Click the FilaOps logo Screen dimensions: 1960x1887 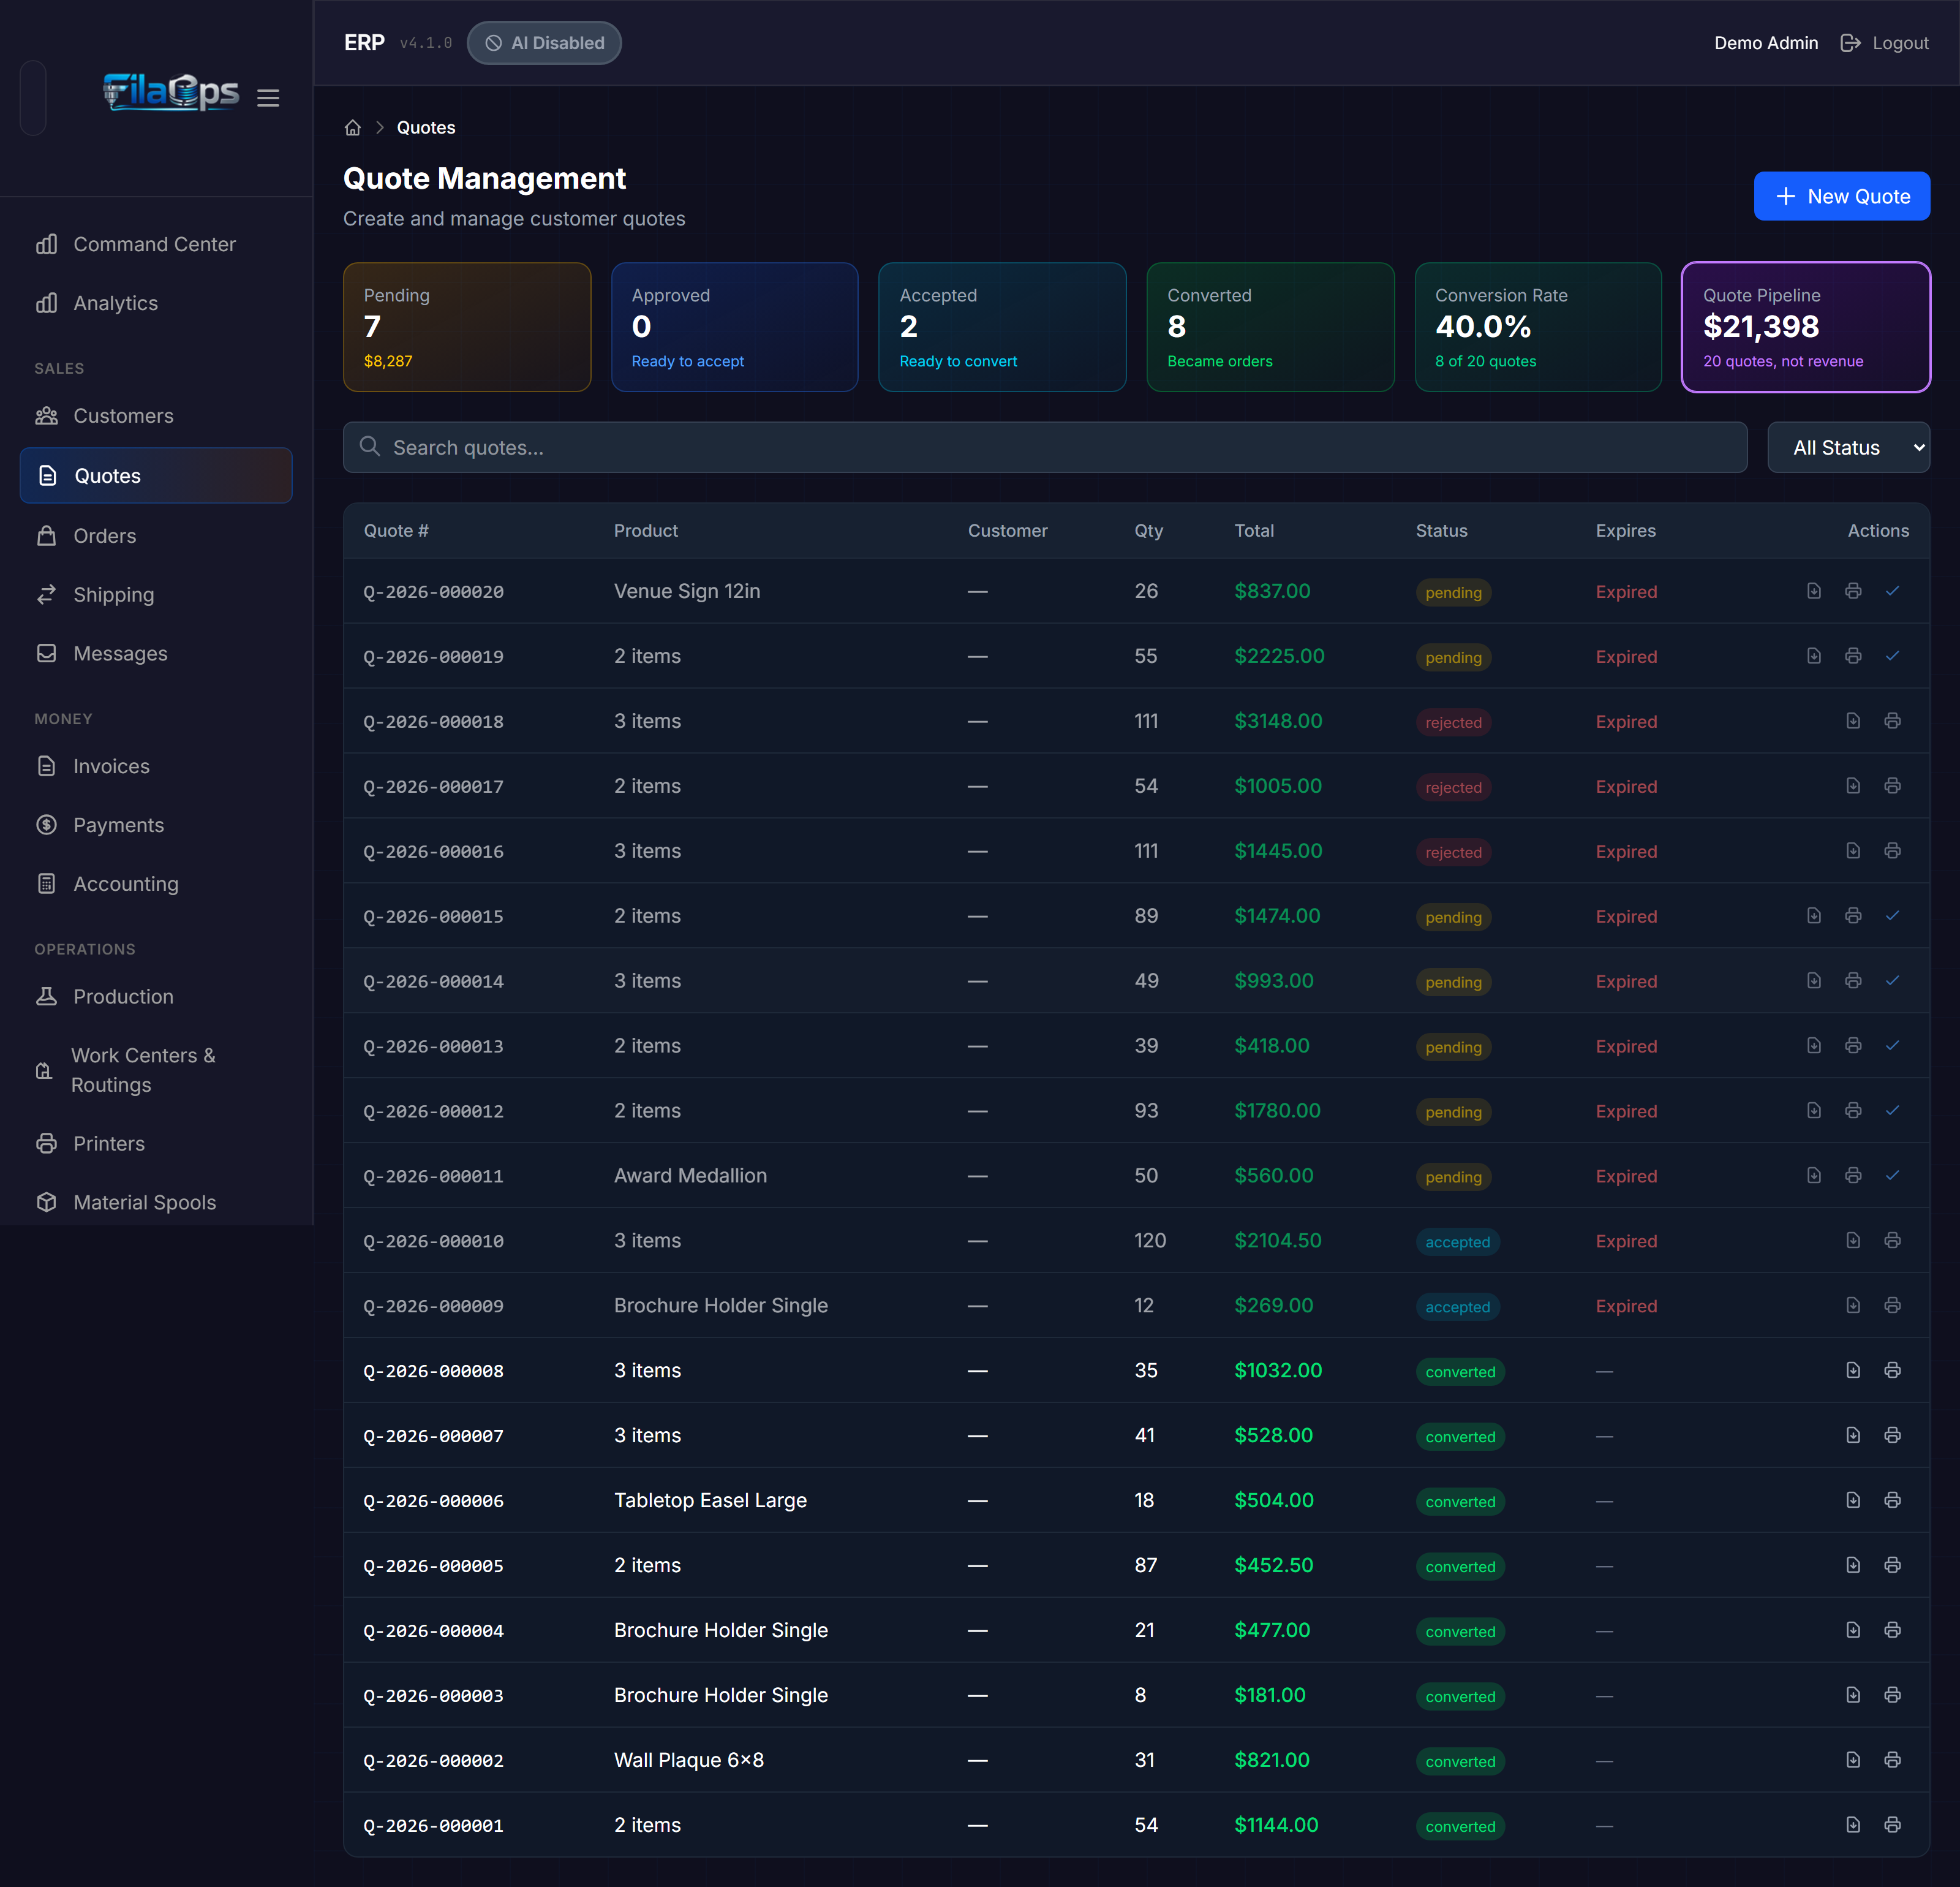pos(171,92)
